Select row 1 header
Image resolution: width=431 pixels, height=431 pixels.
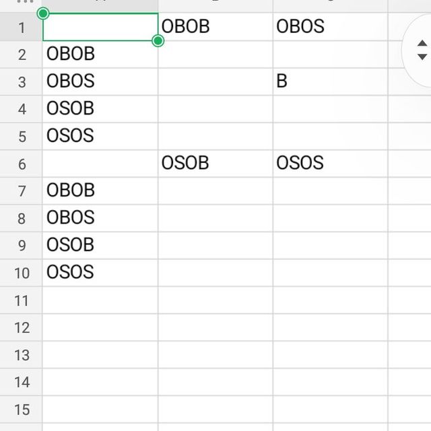click(x=21, y=27)
